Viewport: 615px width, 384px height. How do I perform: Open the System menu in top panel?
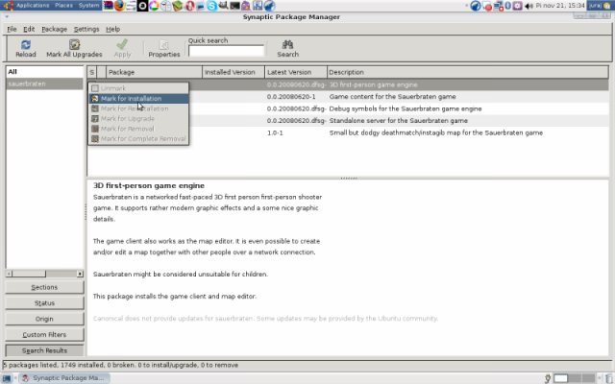pos(89,6)
